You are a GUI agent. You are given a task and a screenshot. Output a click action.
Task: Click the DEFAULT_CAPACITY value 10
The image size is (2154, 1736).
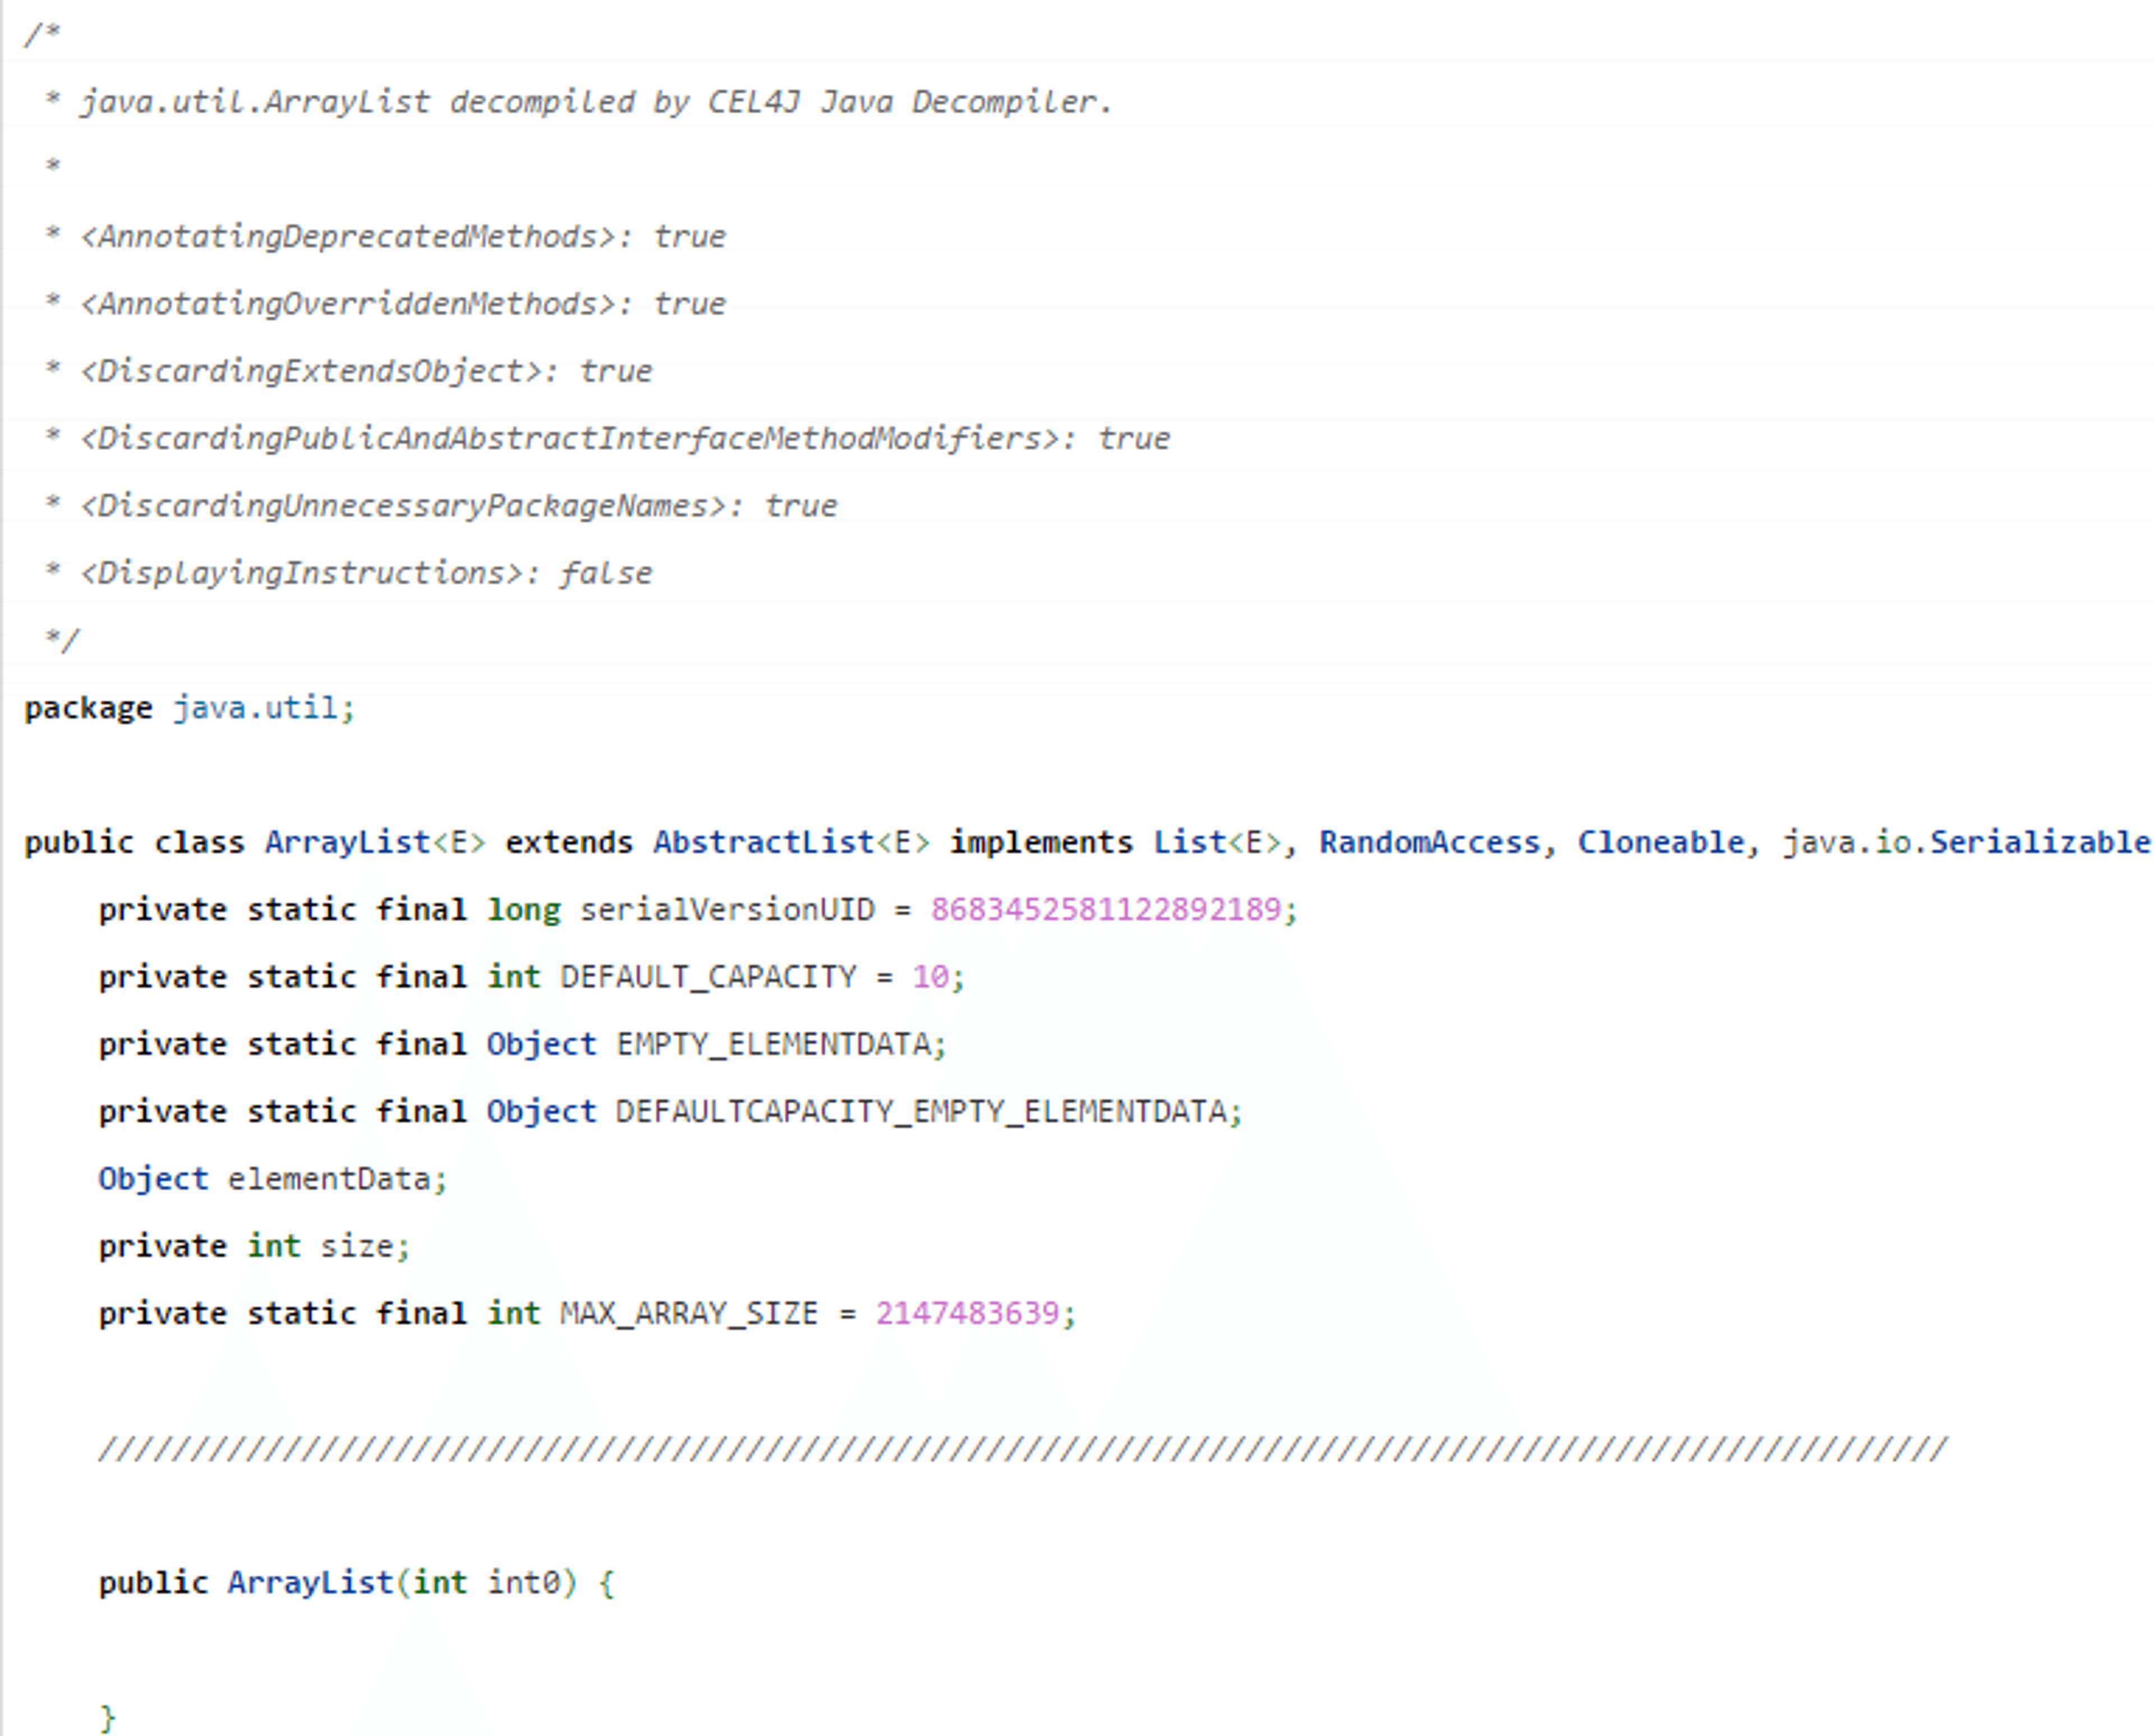[x=930, y=976]
